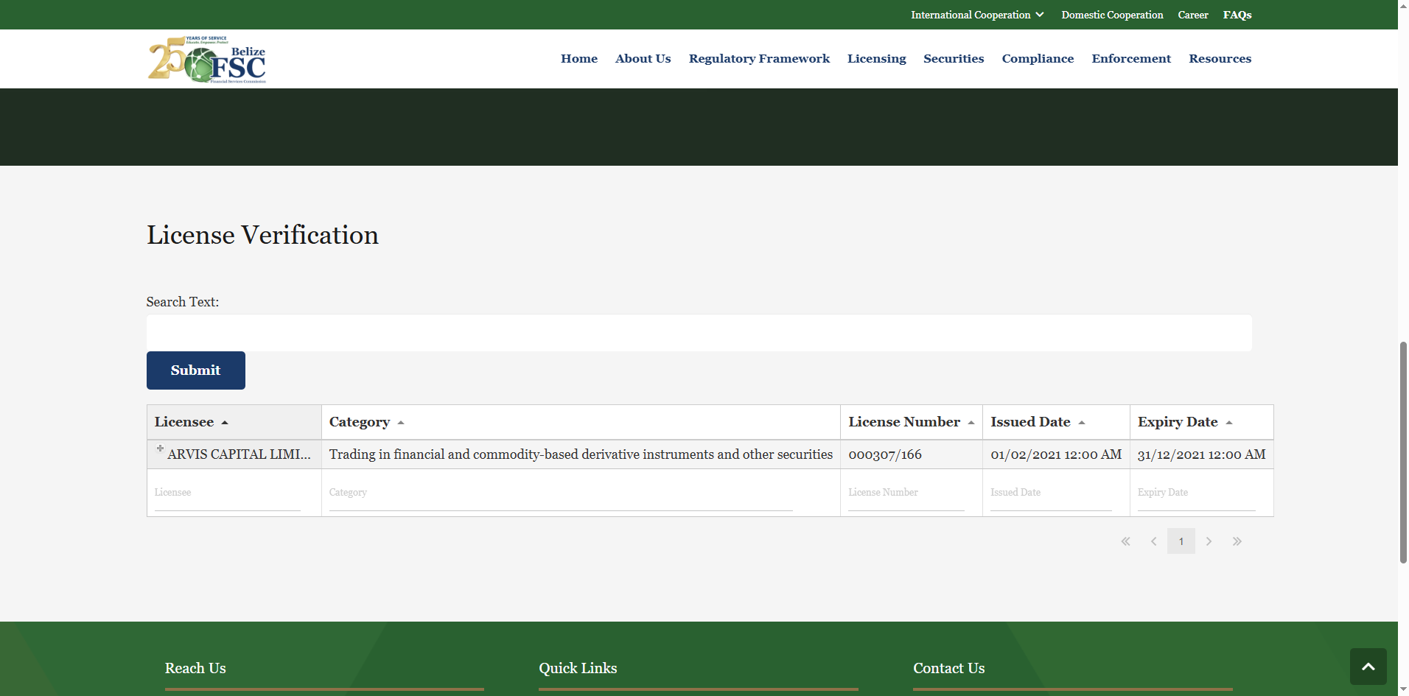Open the Career link
This screenshot has height=696, width=1409.
coord(1193,15)
